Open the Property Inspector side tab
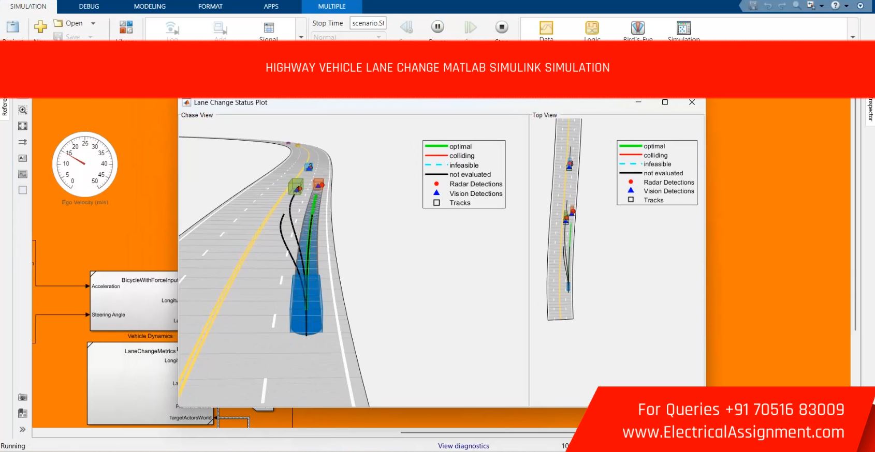Screen dimensions: 875x452 (870, 109)
